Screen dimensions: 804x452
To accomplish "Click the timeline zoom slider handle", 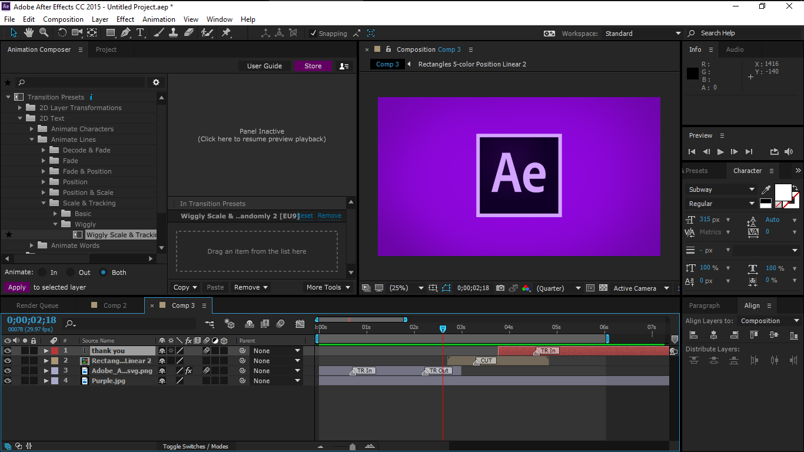I will click(x=353, y=446).
